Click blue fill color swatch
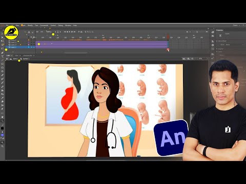The height and width of the screenshot is (184, 246). pos(2,135)
